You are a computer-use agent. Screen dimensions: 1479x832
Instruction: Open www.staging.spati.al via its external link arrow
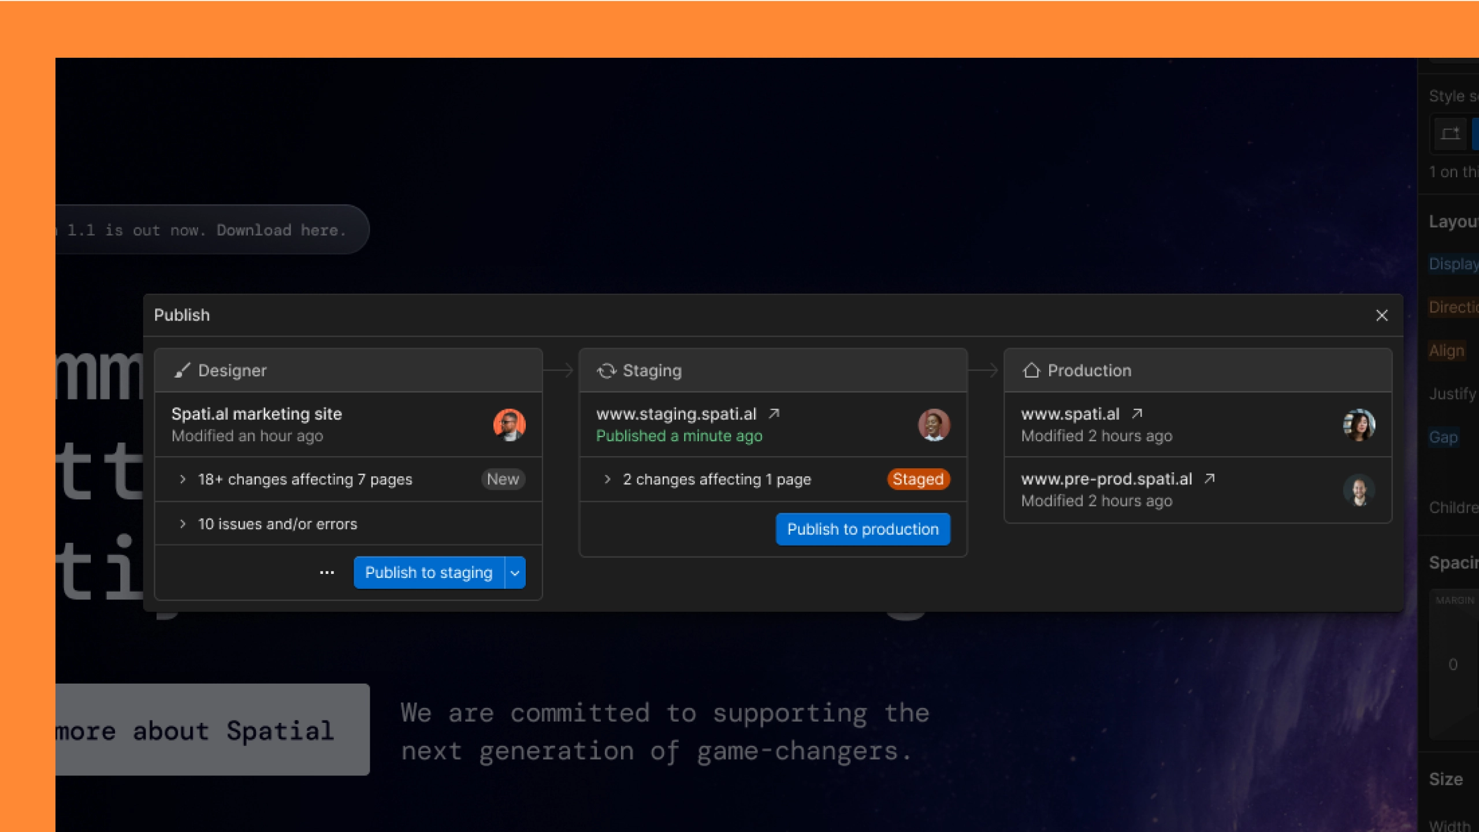[775, 412]
